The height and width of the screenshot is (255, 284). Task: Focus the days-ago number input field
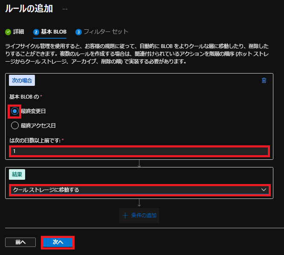coord(140,151)
